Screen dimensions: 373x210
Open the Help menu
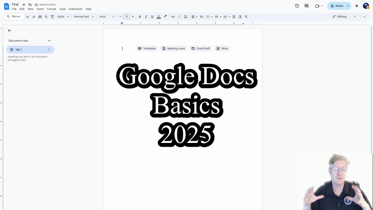(x=89, y=9)
